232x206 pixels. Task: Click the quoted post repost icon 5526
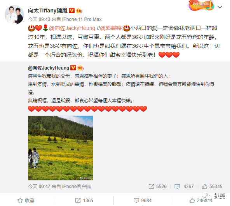point(157,187)
